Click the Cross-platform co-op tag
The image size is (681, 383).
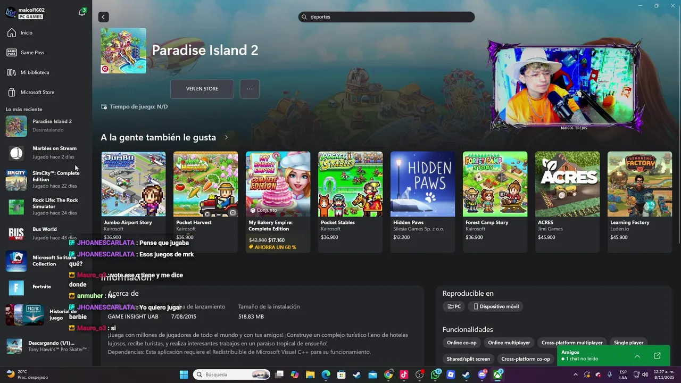click(526, 359)
